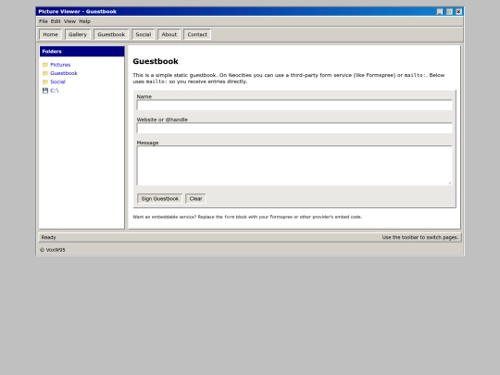500x375 pixels.
Task: Select the C:\ drive floppy icon
Action: coord(45,91)
